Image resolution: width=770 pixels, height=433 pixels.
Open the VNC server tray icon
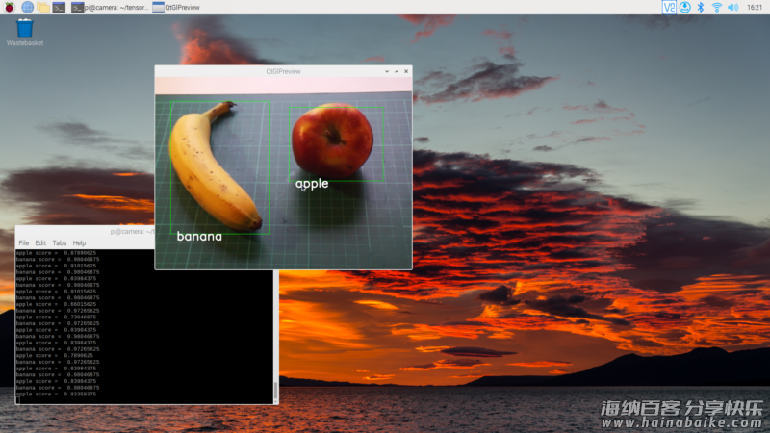(669, 7)
